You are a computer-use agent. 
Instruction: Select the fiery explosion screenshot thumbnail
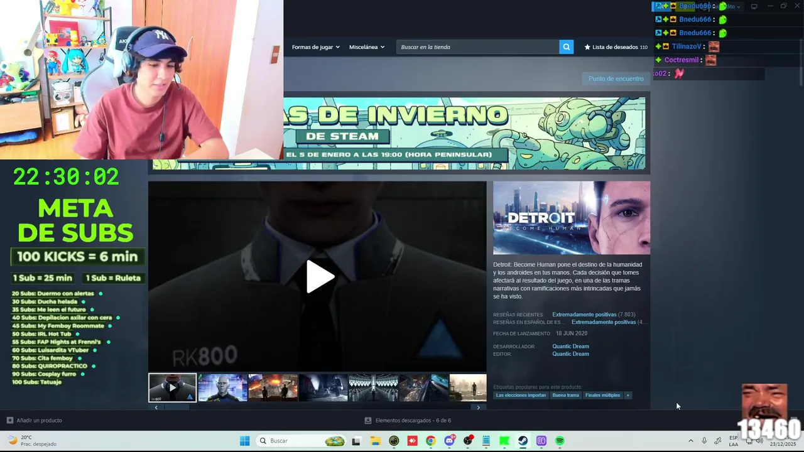pos(273,388)
